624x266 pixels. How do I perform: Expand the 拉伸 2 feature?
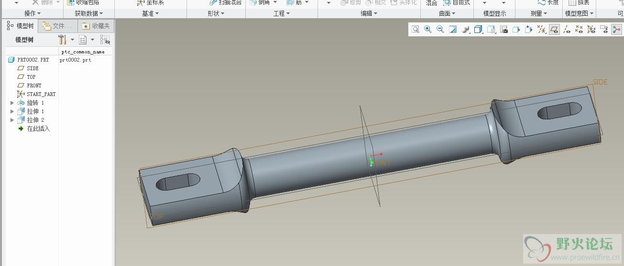point(12,120)
